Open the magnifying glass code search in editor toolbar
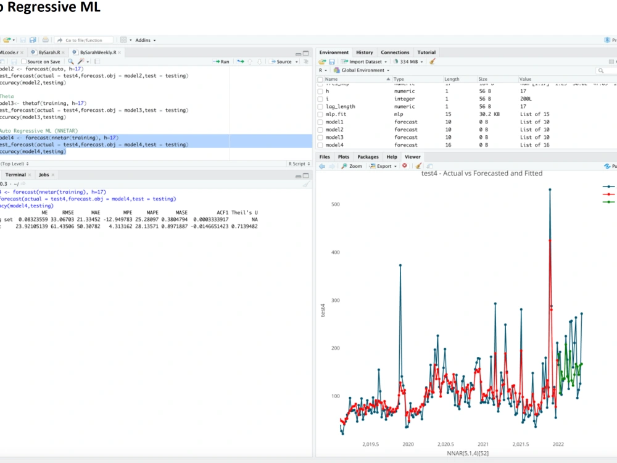The image size is (617, 463). [x=70, y=61]
